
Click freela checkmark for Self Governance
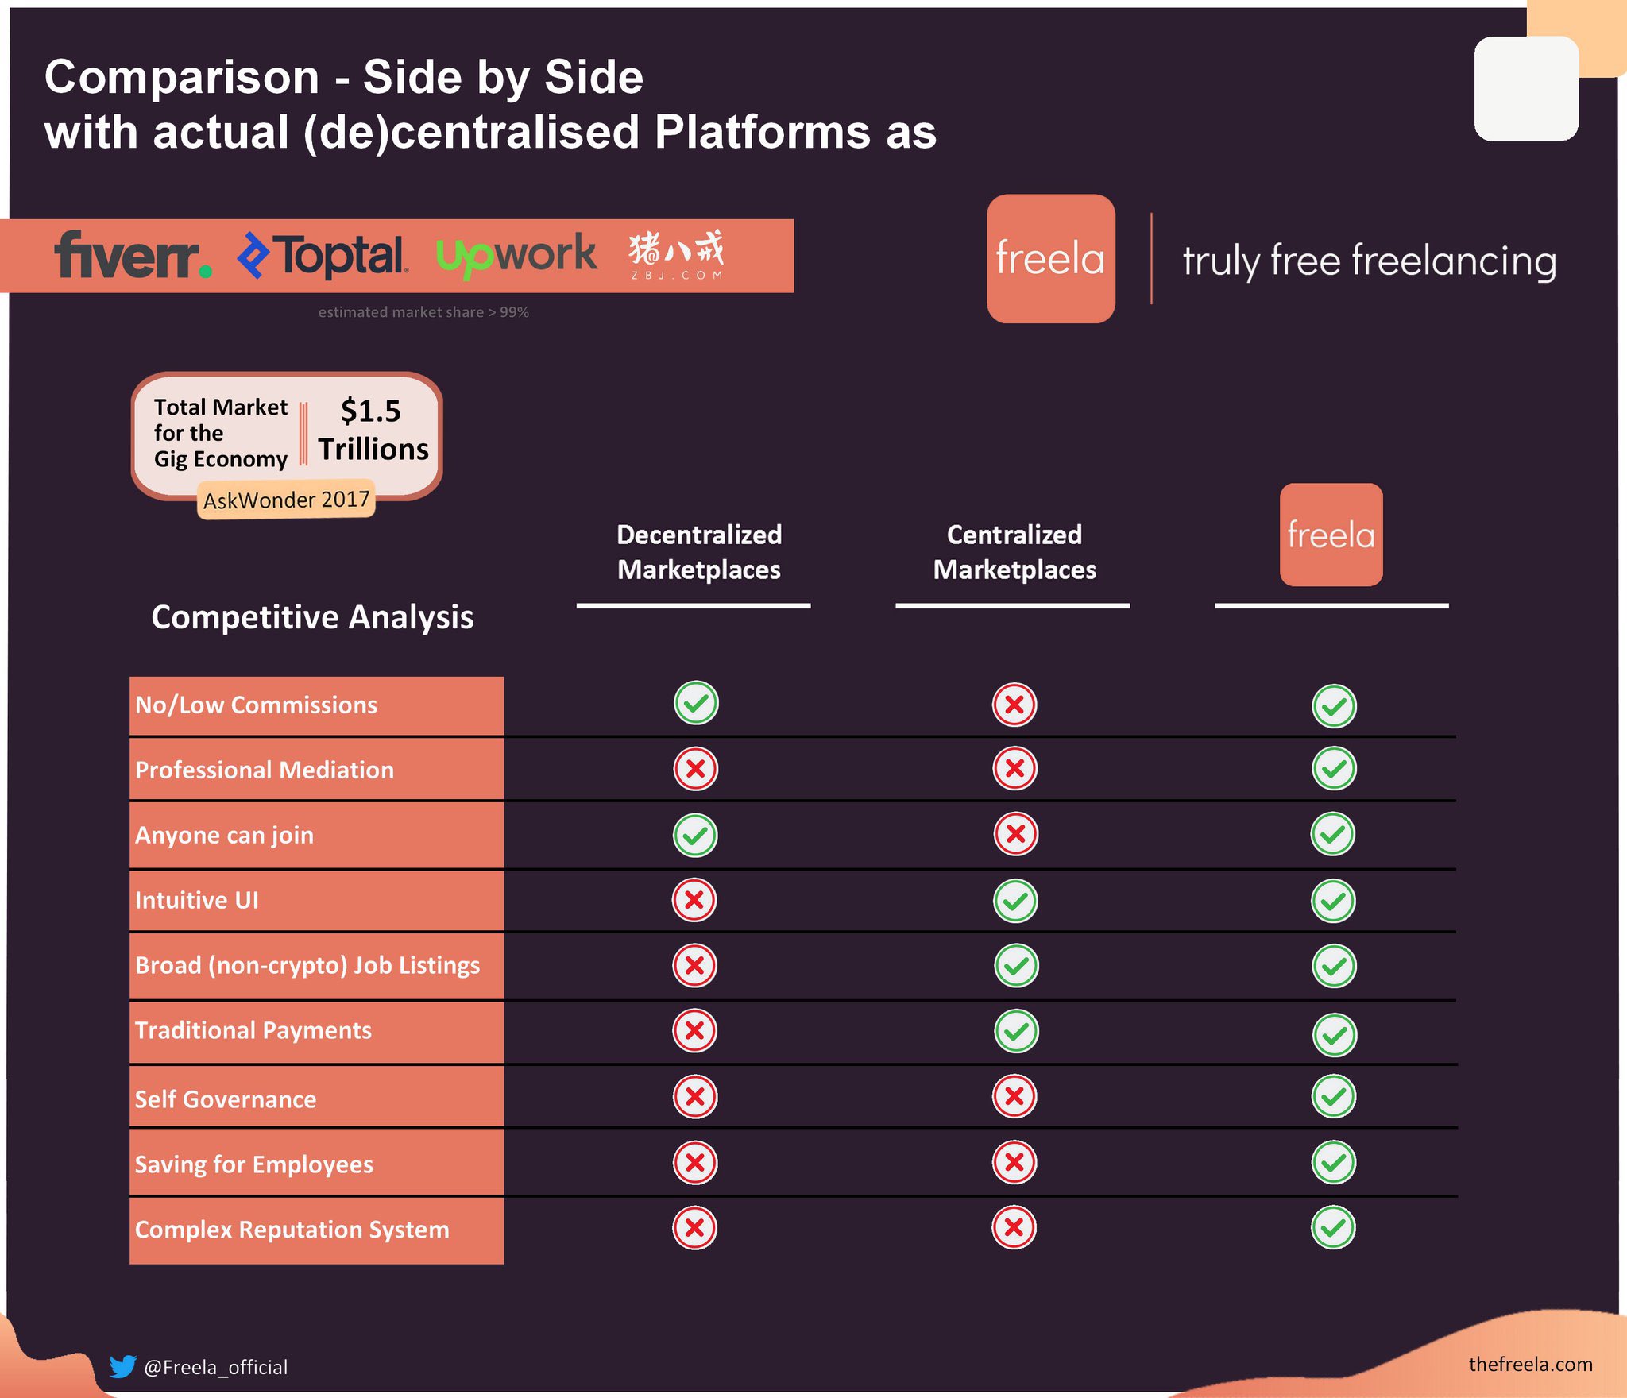click(1334, 1097)
